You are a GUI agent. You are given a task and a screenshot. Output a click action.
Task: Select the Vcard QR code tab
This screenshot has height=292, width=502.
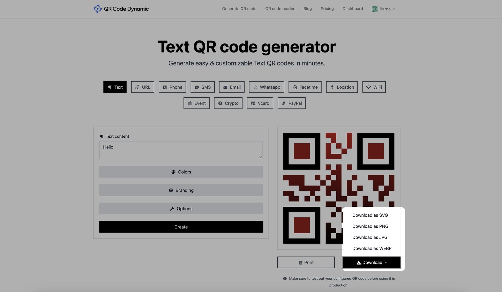coord(260,103)
